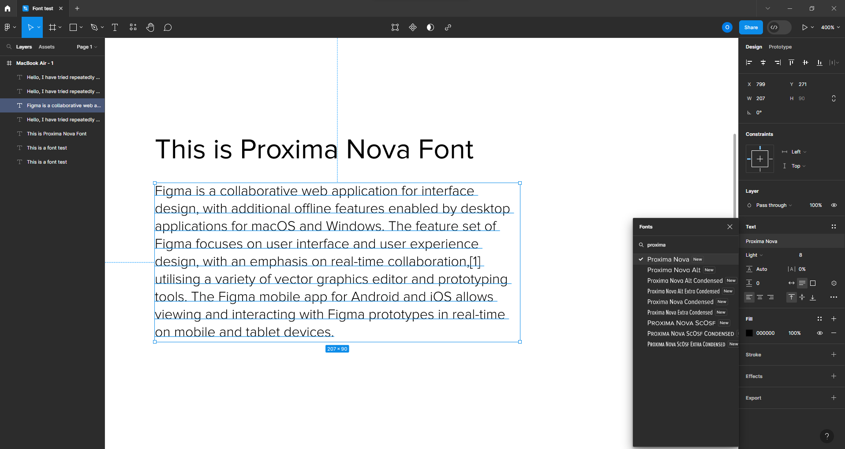Open the Page 1 dropdown
Screen dimensions: 845x449
[87, 47]
